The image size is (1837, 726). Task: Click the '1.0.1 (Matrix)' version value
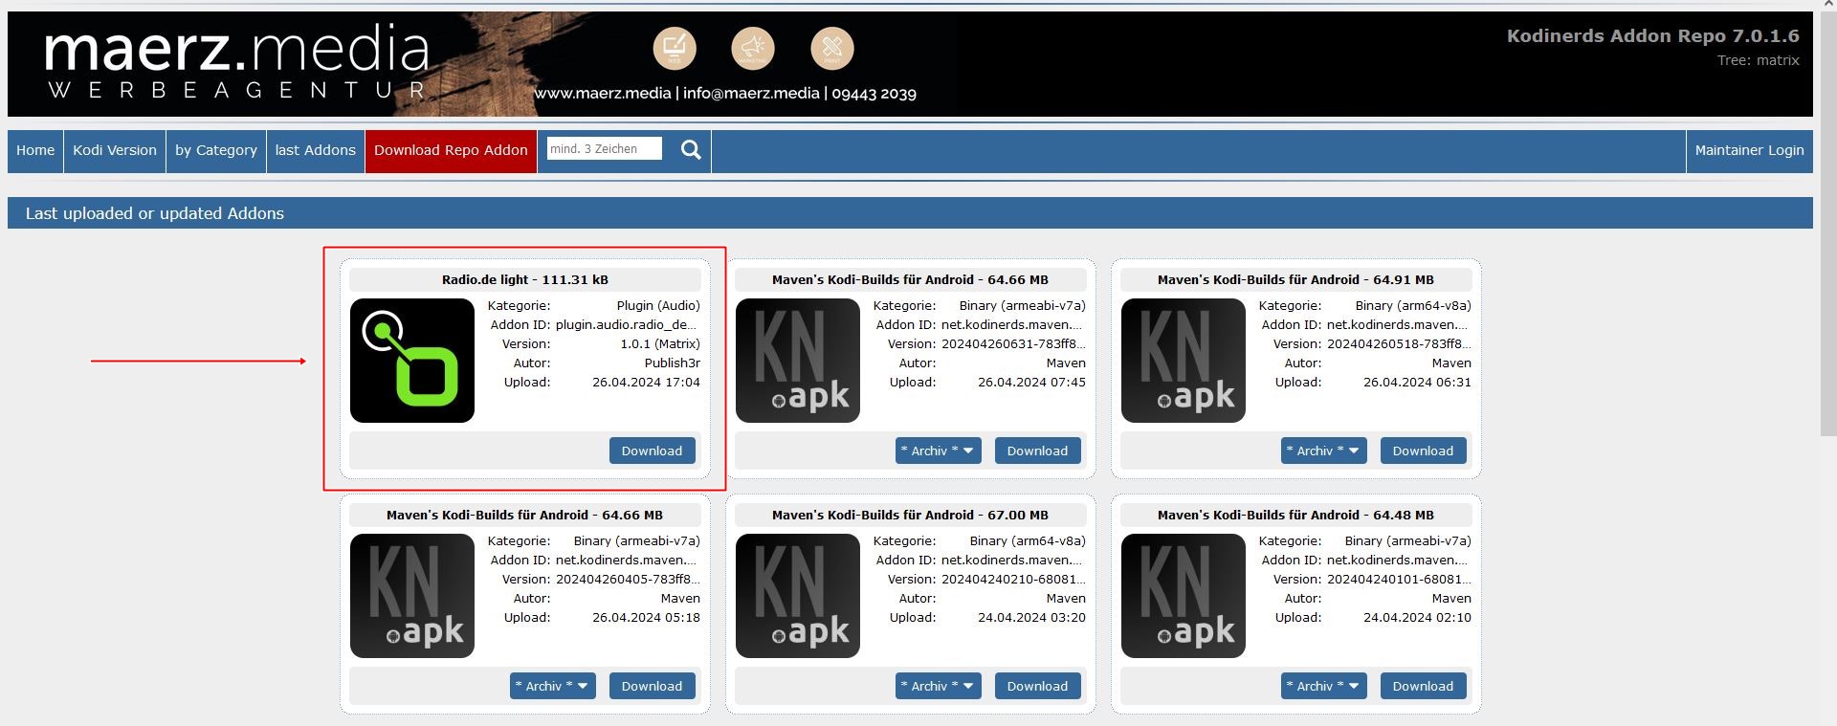point(660,344)
